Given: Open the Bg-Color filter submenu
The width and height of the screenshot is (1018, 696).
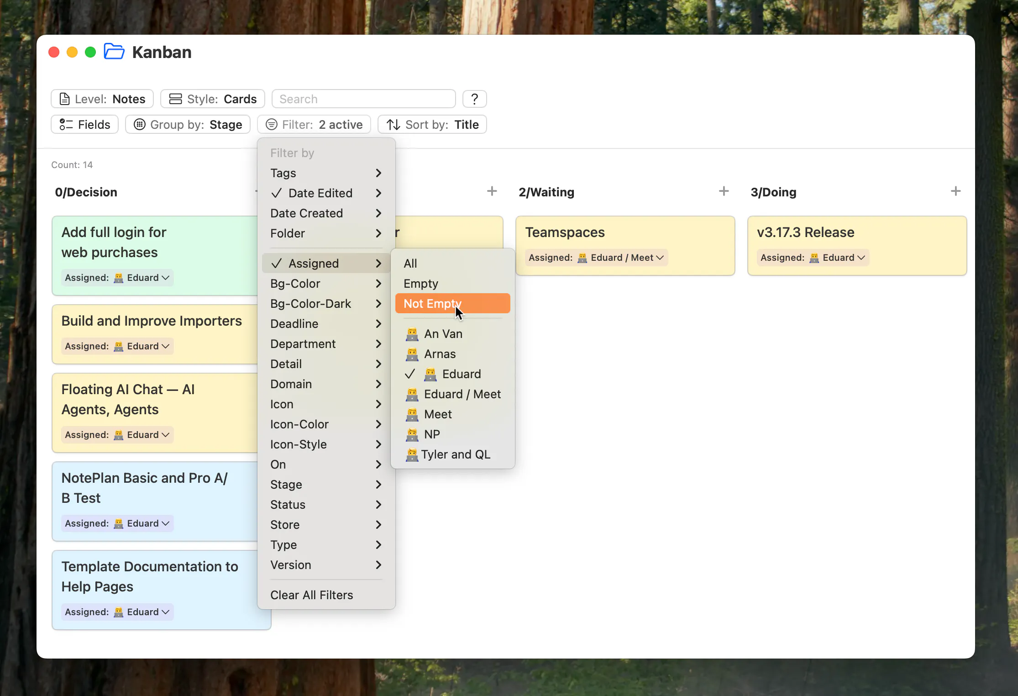Looking at the screenshot, I should [326, 284].
